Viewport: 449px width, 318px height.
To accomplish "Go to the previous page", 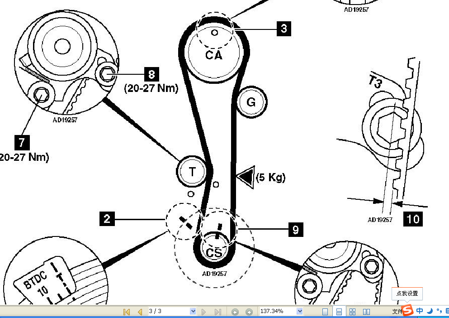I will [140, 312].
